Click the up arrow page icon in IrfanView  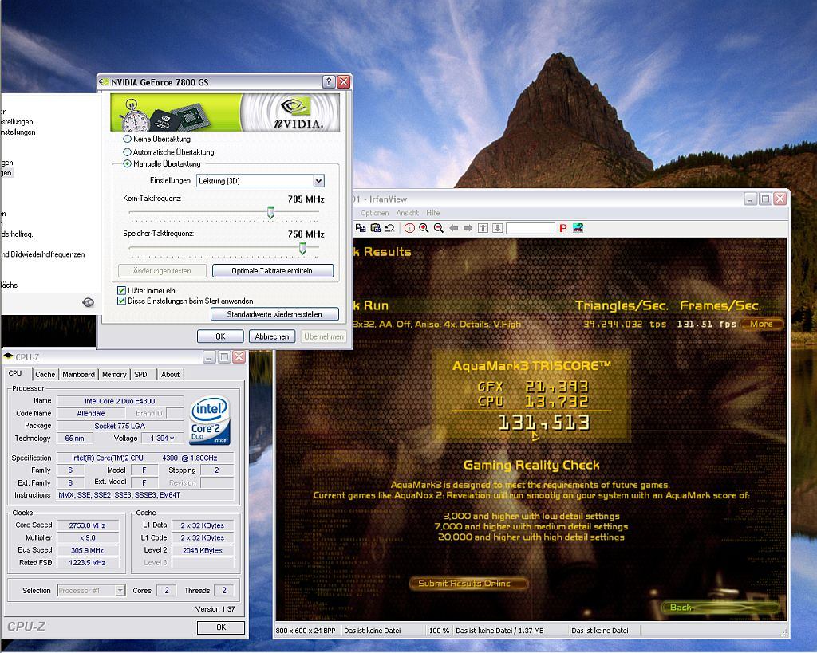483,228
